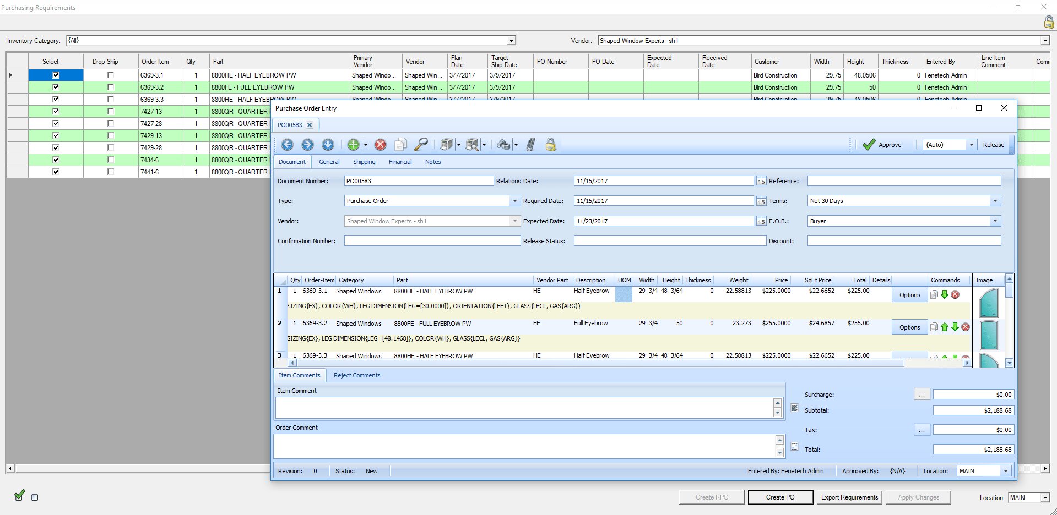1057x515 pixels.
Task: Click the red X delete icon in toolbar
Action: coord(380,145)
